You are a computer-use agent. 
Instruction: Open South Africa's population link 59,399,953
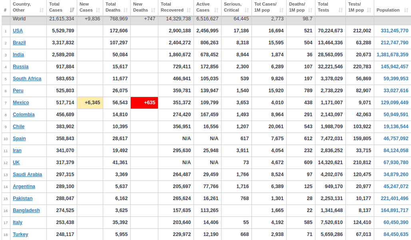396,79
